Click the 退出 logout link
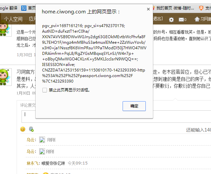The image size is (211, 174). (x=158, y=19)
